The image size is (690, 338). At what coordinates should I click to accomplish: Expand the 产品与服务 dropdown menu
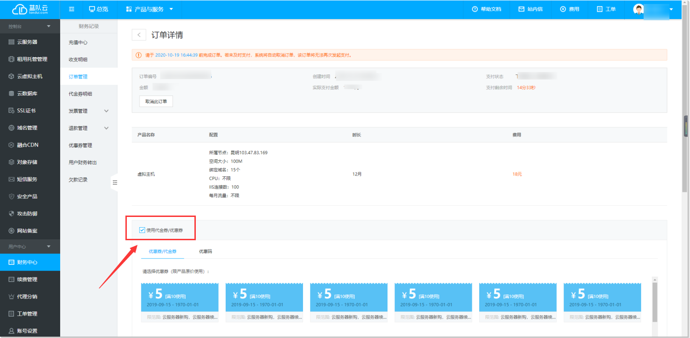coord(150,9)
